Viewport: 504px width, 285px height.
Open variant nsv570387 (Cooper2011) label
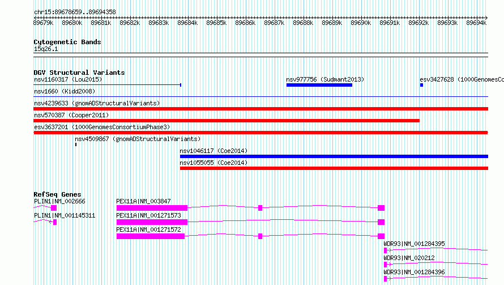tap(71, 115)
